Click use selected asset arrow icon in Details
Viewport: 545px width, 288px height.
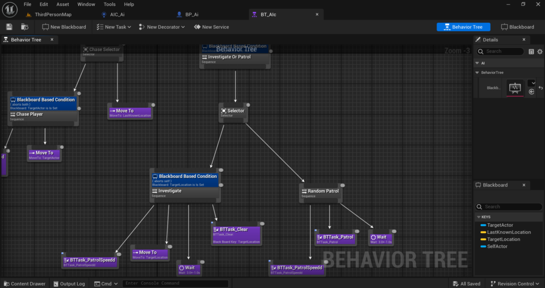pyautogui.click(x=532, y=91)
